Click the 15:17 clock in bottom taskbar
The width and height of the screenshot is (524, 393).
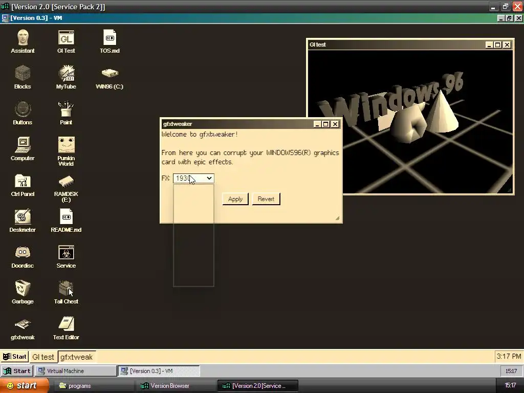pyautogui.click(x=511, y=385)
